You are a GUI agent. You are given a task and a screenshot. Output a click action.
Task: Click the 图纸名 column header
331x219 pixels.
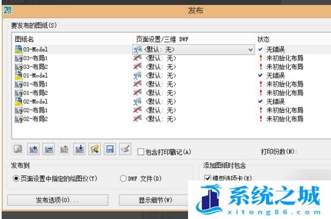point(24,39)
